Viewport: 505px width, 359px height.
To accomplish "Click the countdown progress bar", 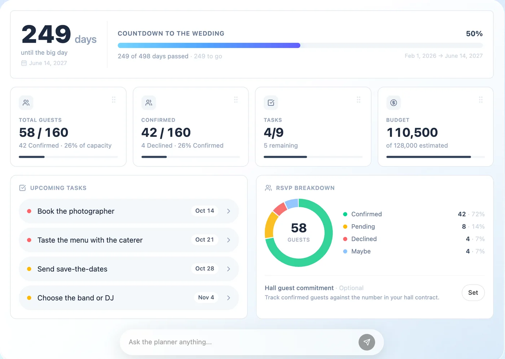I will (x=300, y=46).
